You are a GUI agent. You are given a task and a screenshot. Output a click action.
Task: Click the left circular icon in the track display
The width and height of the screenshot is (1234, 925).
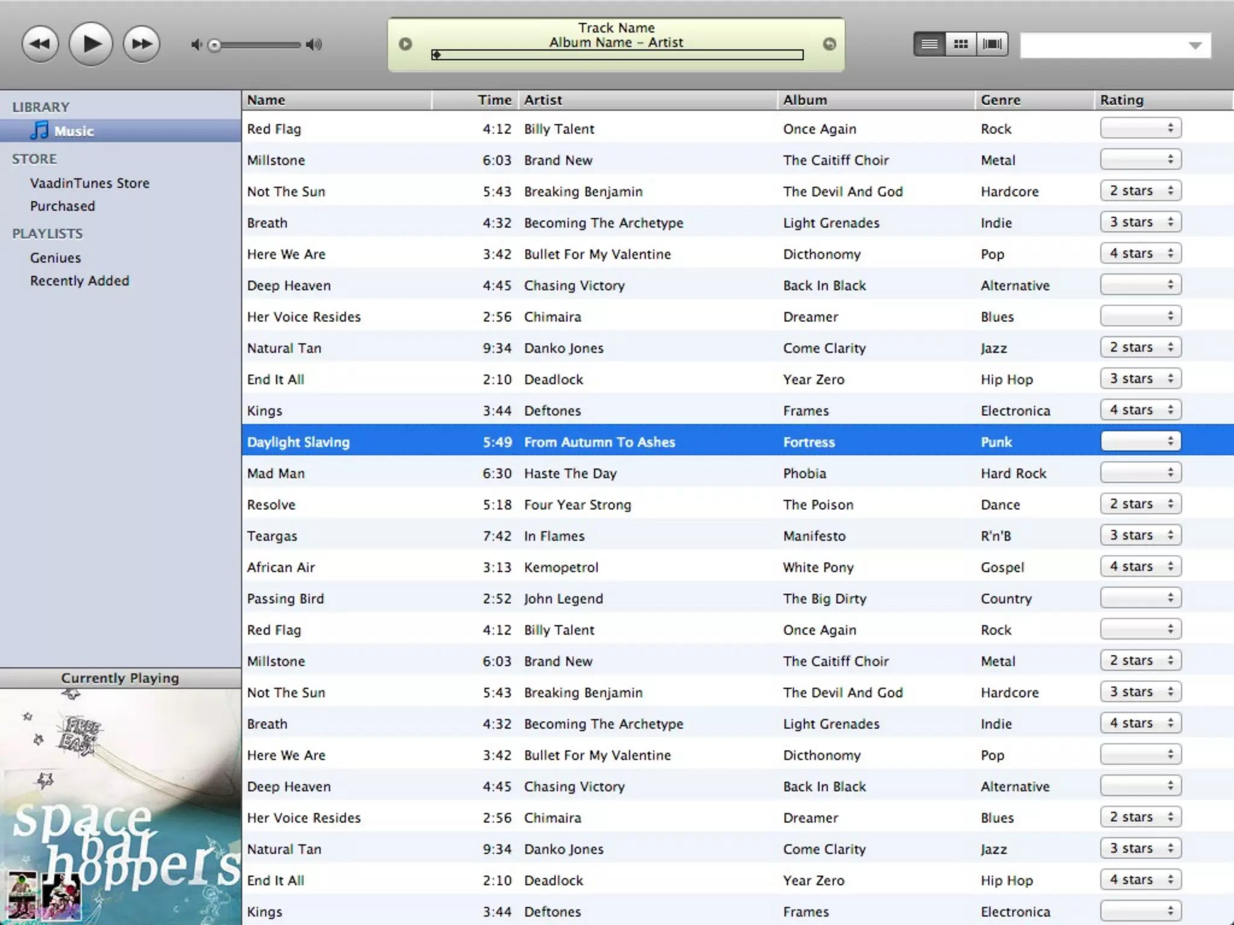click(406, 44)
